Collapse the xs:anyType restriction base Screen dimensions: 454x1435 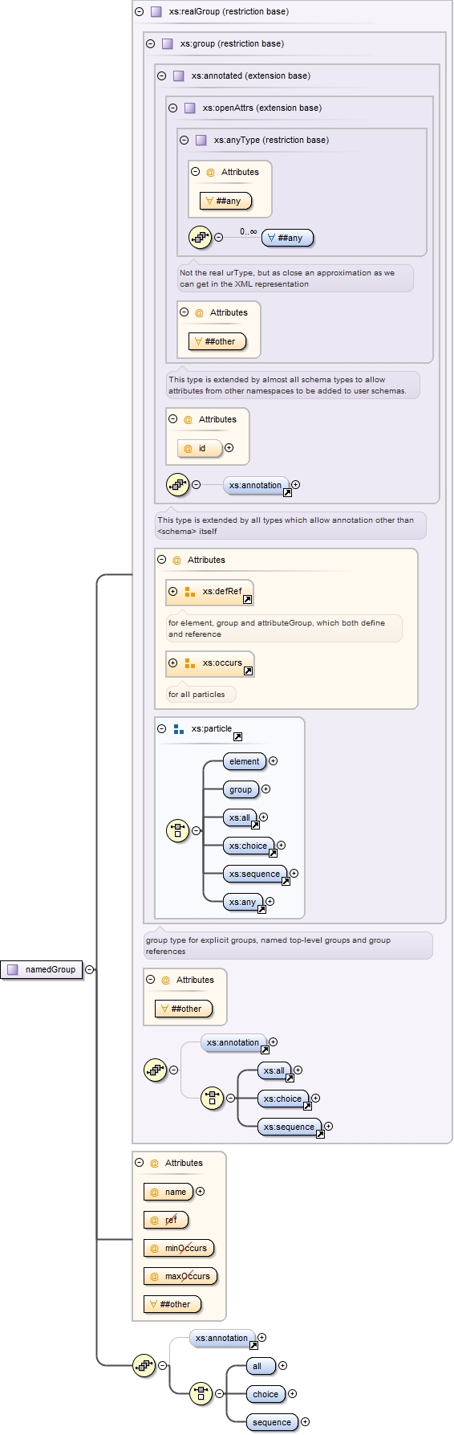tap(184, 141)
